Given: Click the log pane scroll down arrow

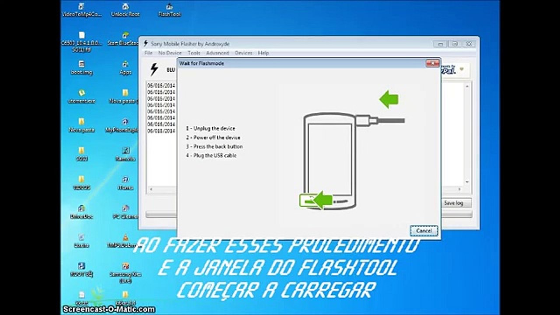Looking at the screenshot, I should point(467,182).
